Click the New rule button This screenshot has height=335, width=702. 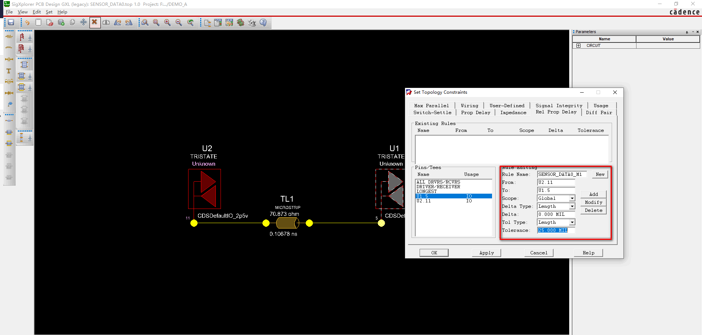click(600, 174)
